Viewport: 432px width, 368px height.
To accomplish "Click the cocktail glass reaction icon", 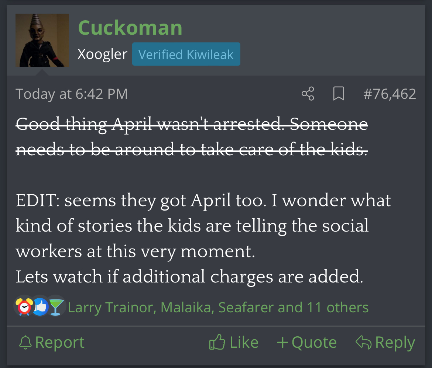I will pyautogui.click(x=56, y=307).
